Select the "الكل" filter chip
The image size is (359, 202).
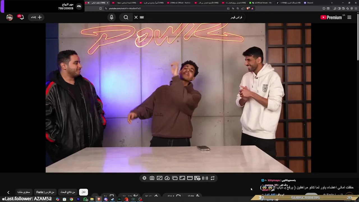point(83,192)
